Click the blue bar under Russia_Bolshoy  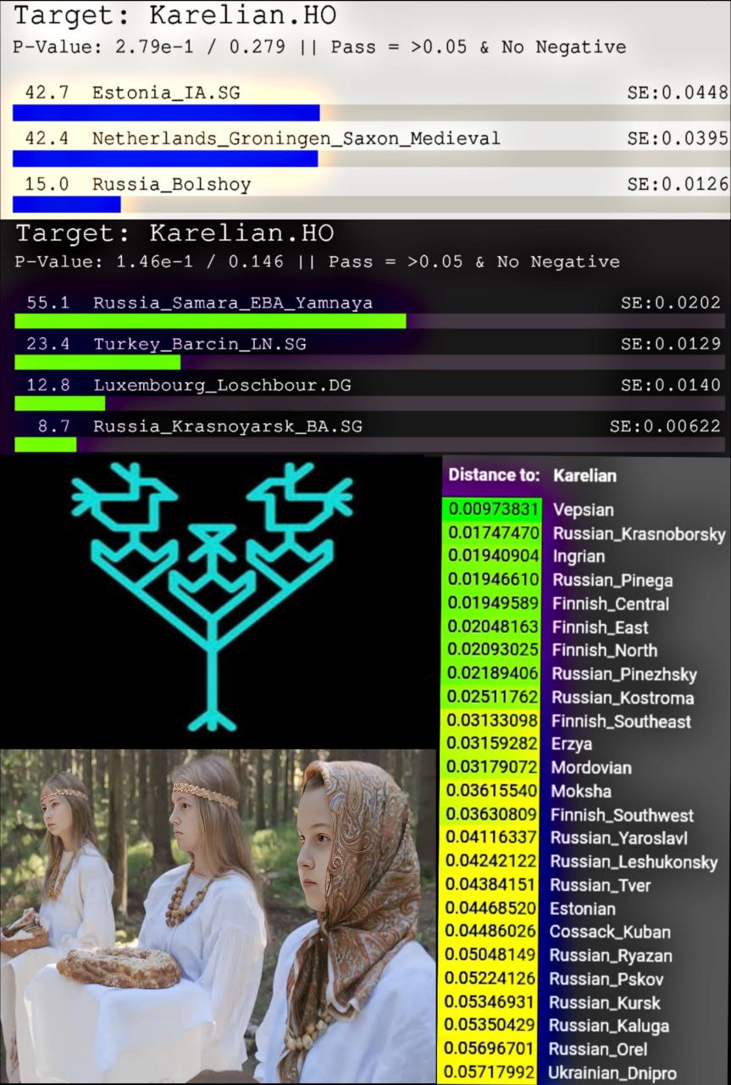coord(67,204)
